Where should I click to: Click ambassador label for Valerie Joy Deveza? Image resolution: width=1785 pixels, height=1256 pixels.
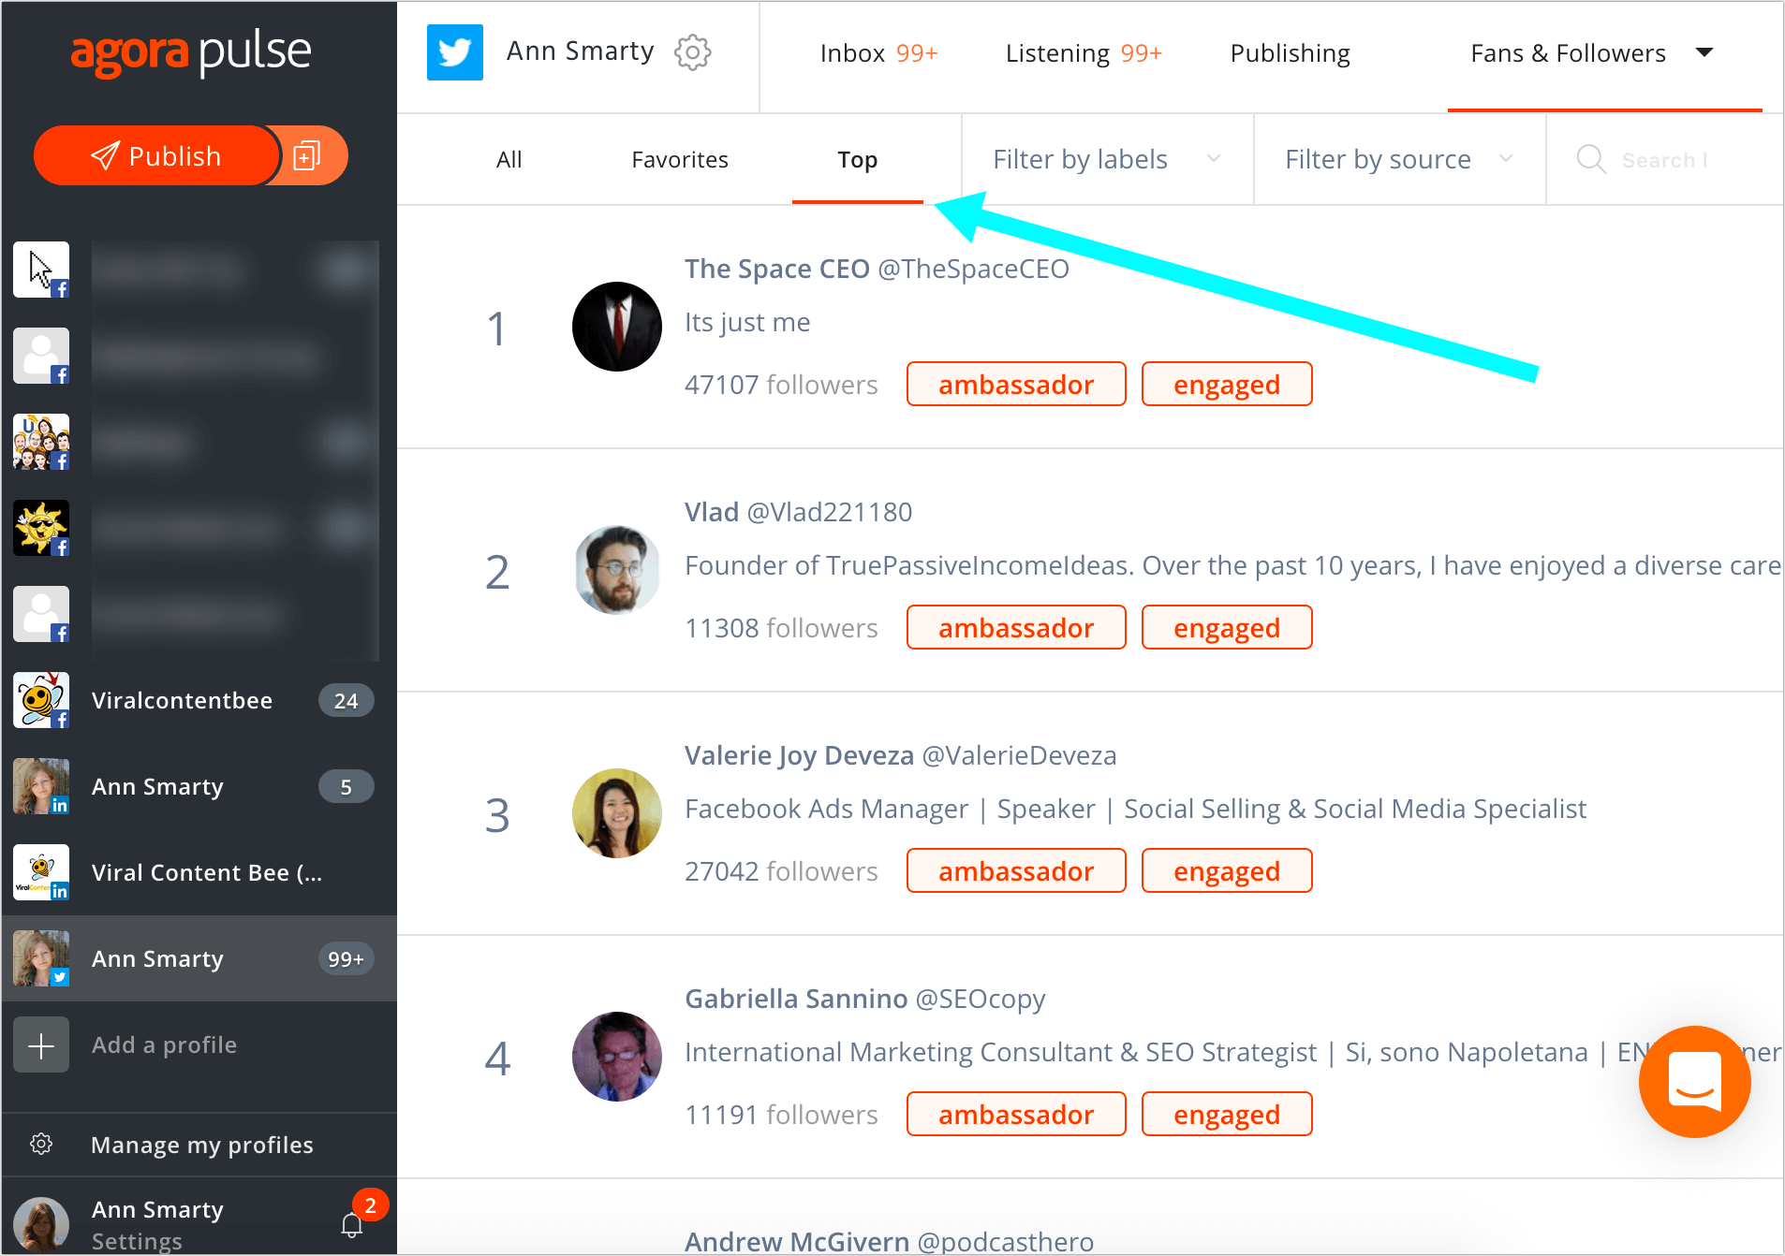(1016, 870)
